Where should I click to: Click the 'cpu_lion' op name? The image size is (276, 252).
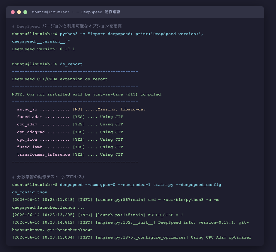pyautogui.click(x=27, y=139)
